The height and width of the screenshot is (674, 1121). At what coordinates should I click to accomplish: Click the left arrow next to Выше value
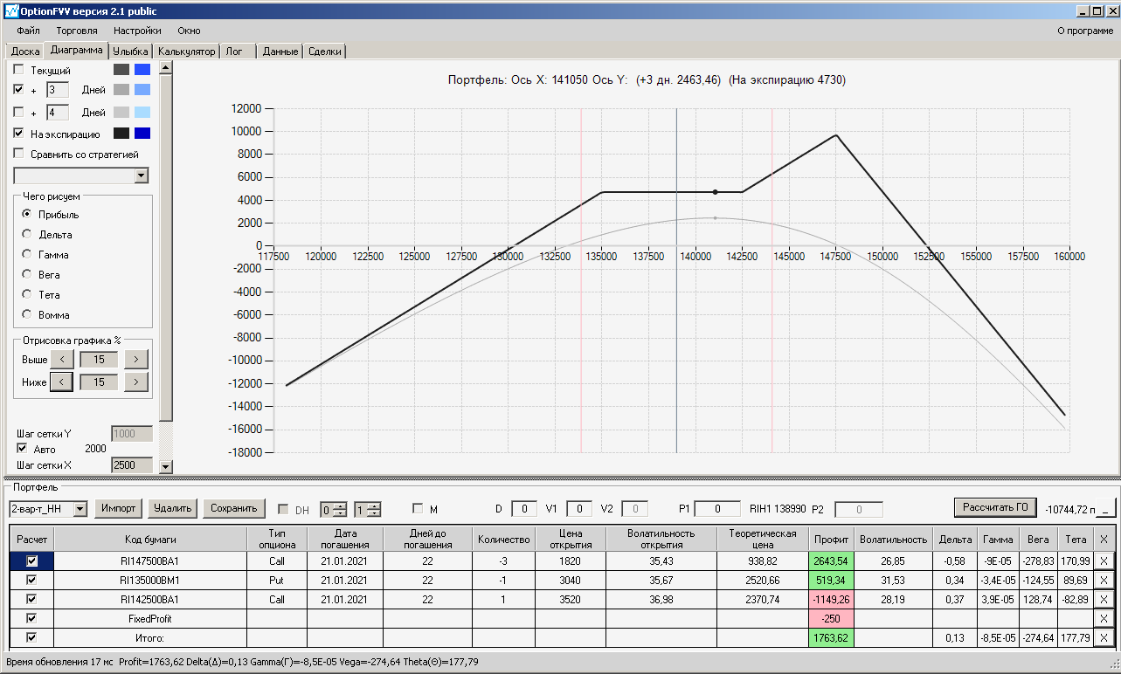(x=62, y=359)
